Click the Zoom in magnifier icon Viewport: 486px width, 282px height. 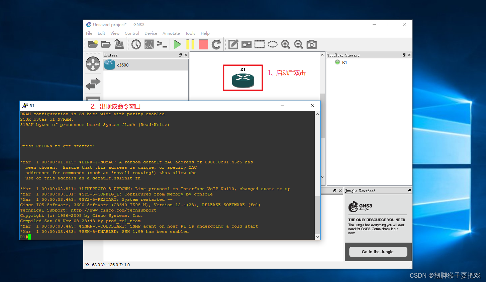[286, 44]
